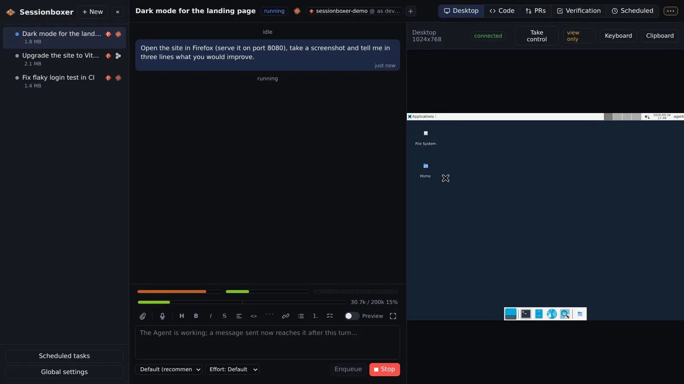Switch to the Code tab
Screen dimensions: 684x384
click(502, 11)
